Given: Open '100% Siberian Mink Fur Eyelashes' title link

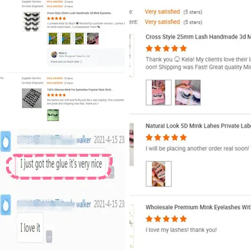Looking at the screenshot, I should click(79, 90).
